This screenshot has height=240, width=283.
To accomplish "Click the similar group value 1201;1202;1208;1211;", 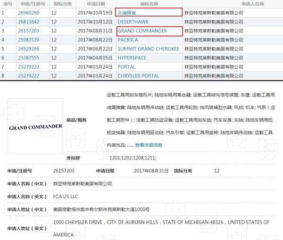I will [x=133, y=158].
